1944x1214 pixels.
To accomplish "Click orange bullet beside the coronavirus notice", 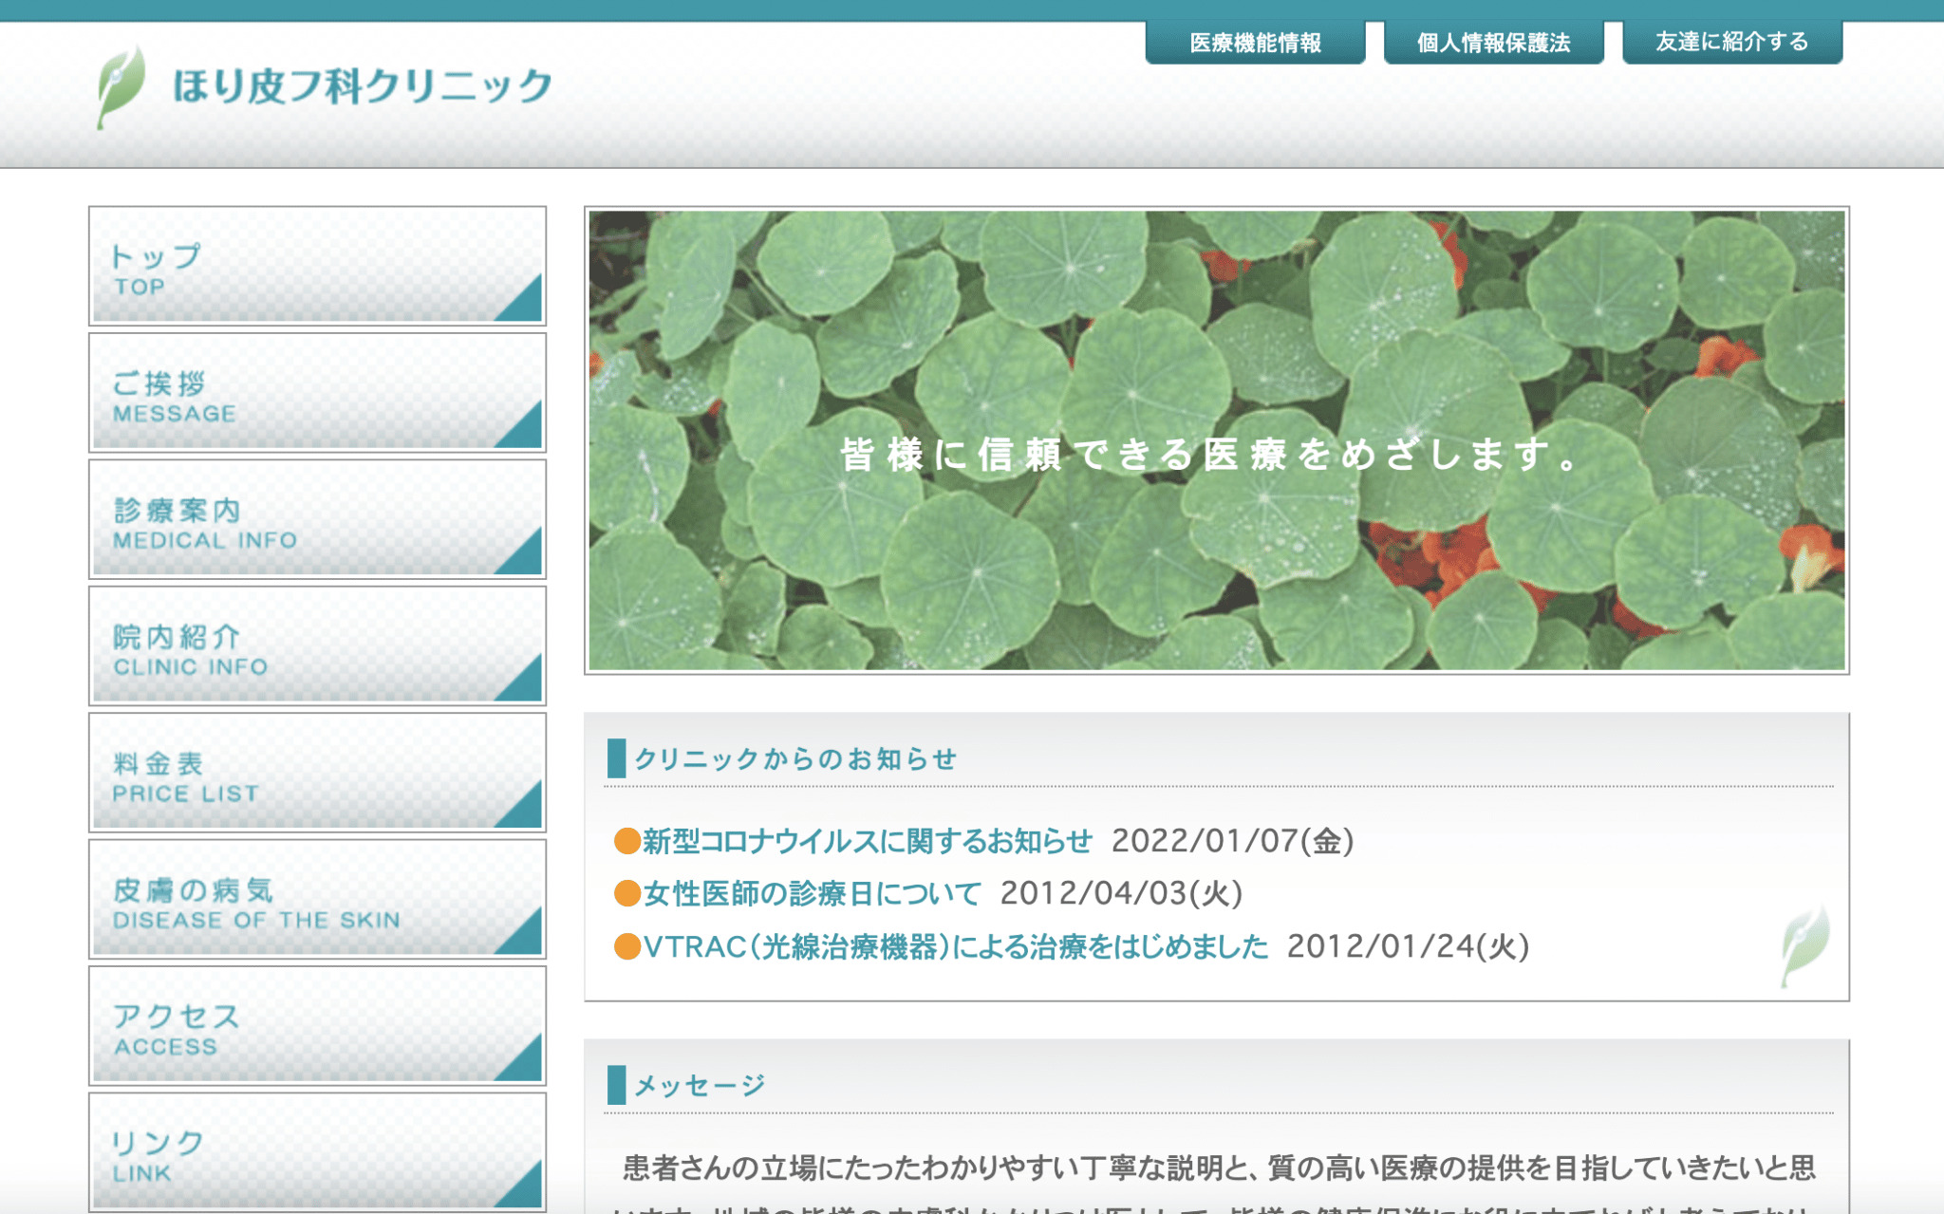I will (626, 841).
